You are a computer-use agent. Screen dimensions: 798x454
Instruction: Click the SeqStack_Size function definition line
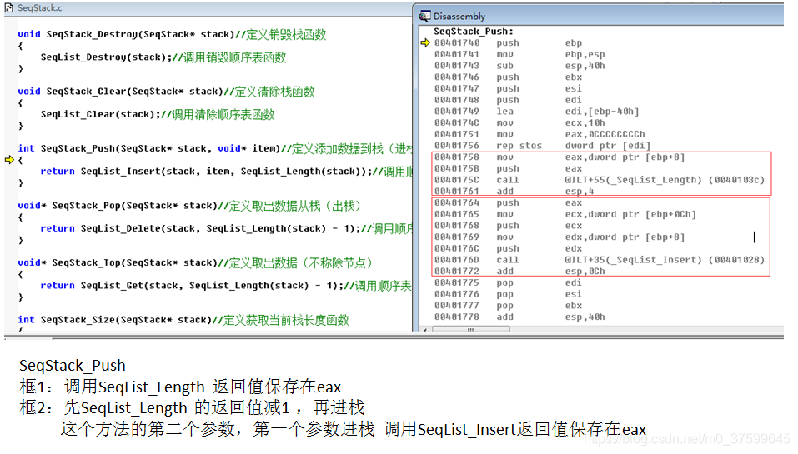click(x=183, y=320)
